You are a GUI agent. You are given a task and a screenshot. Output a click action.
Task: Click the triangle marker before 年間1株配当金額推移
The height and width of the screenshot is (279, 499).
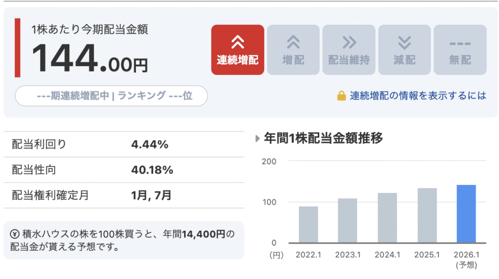(x=258, y=139)
